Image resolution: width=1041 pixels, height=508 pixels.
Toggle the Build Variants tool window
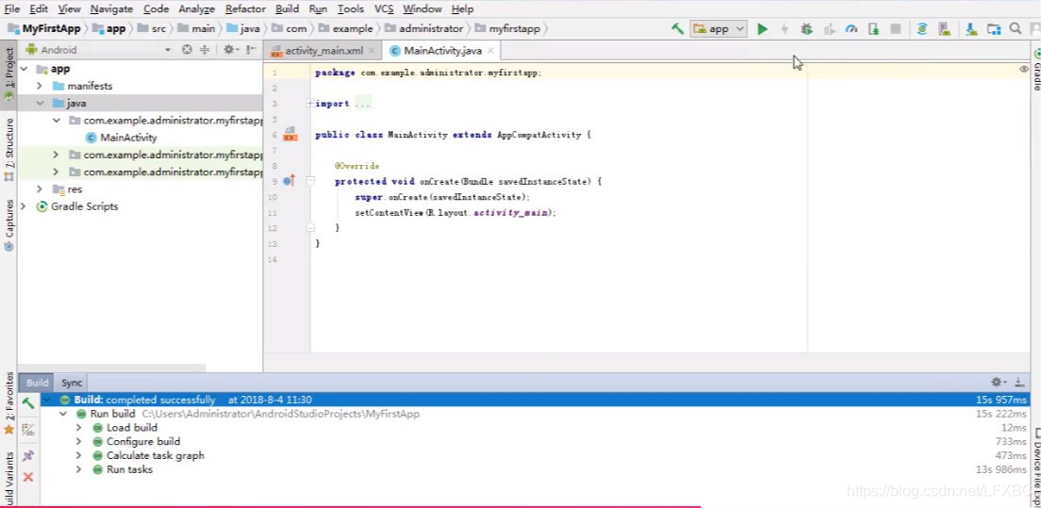(x=8, y=480)
